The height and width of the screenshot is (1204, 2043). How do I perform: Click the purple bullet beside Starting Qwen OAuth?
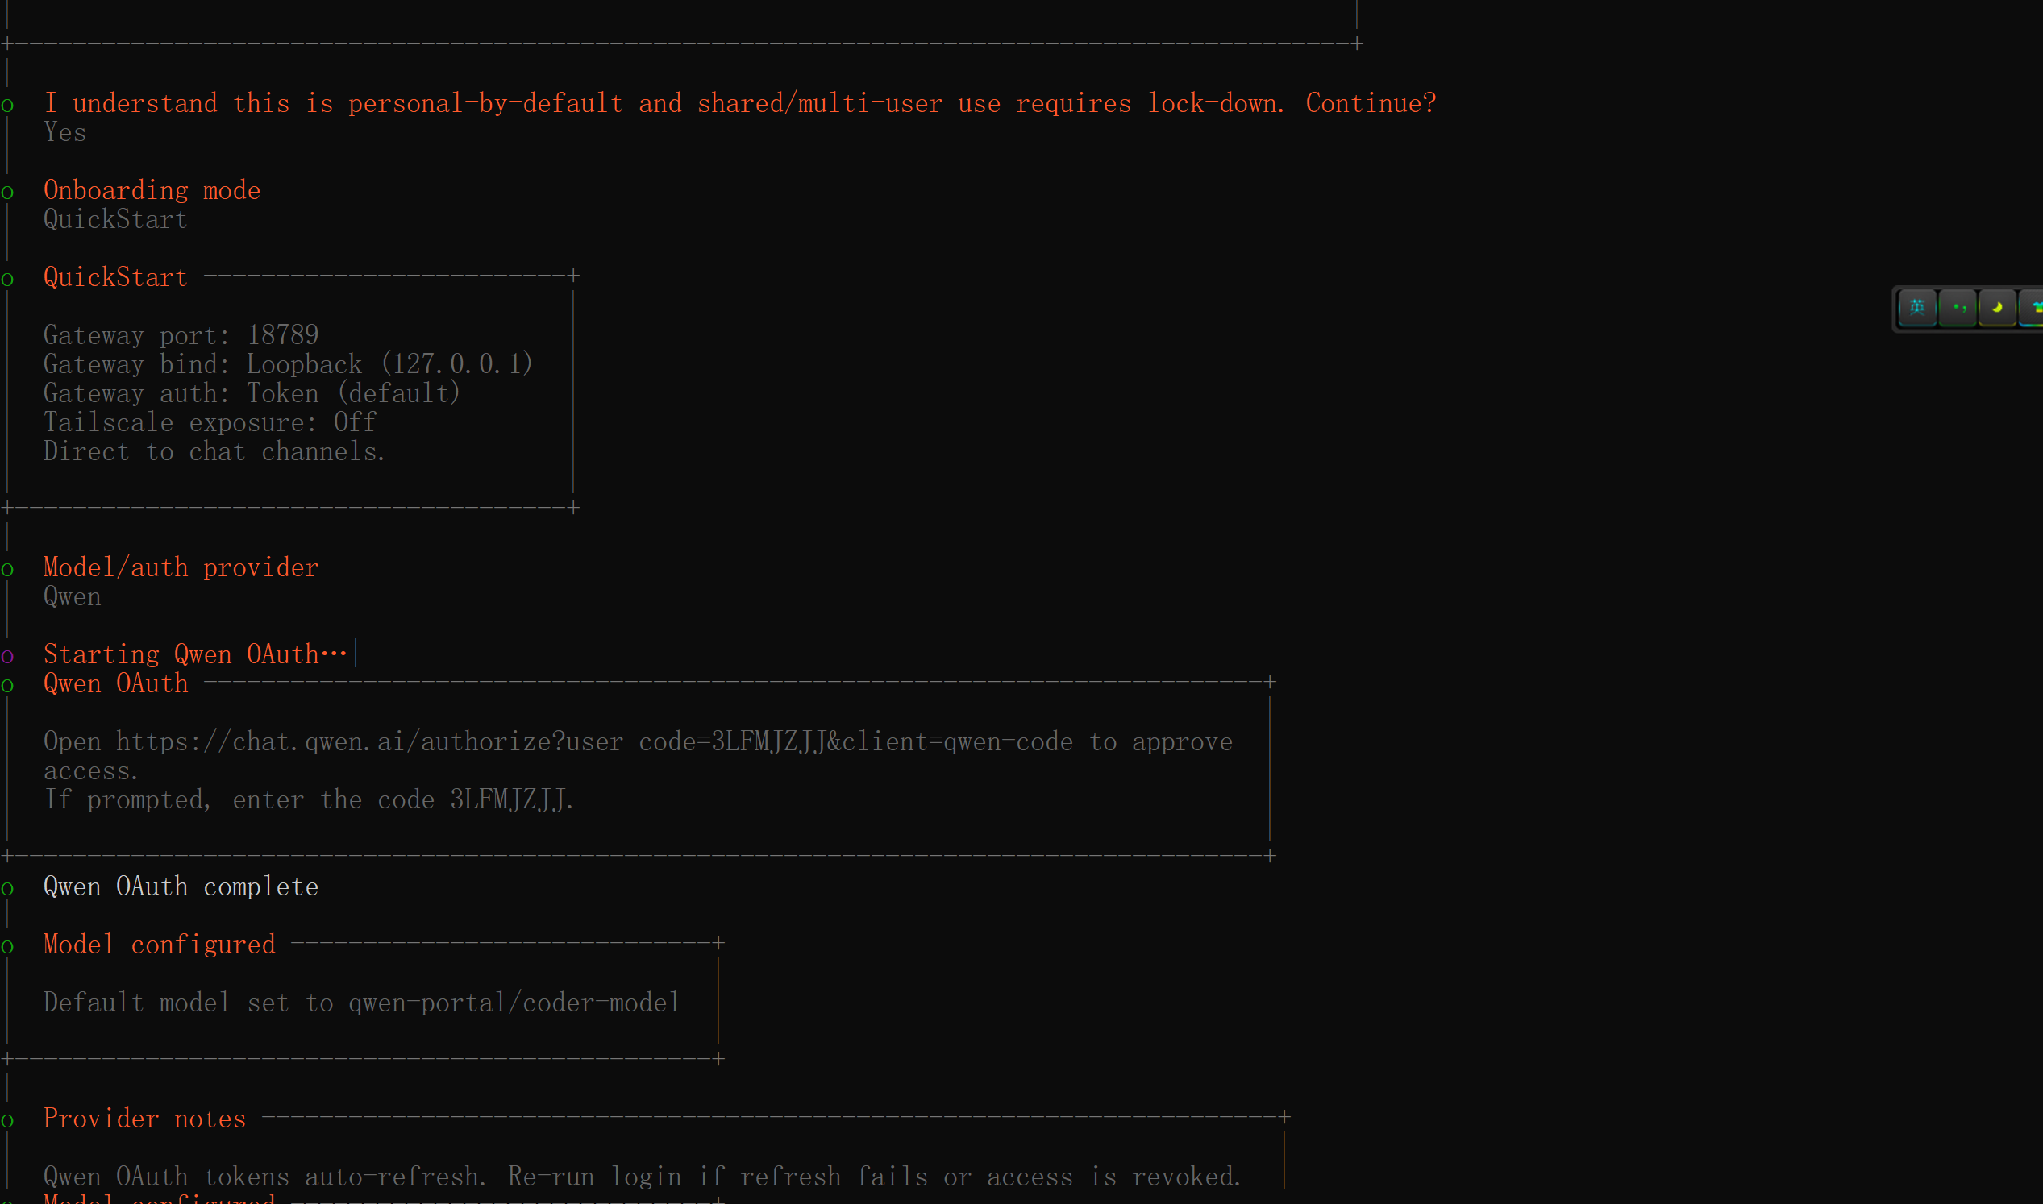7,656
